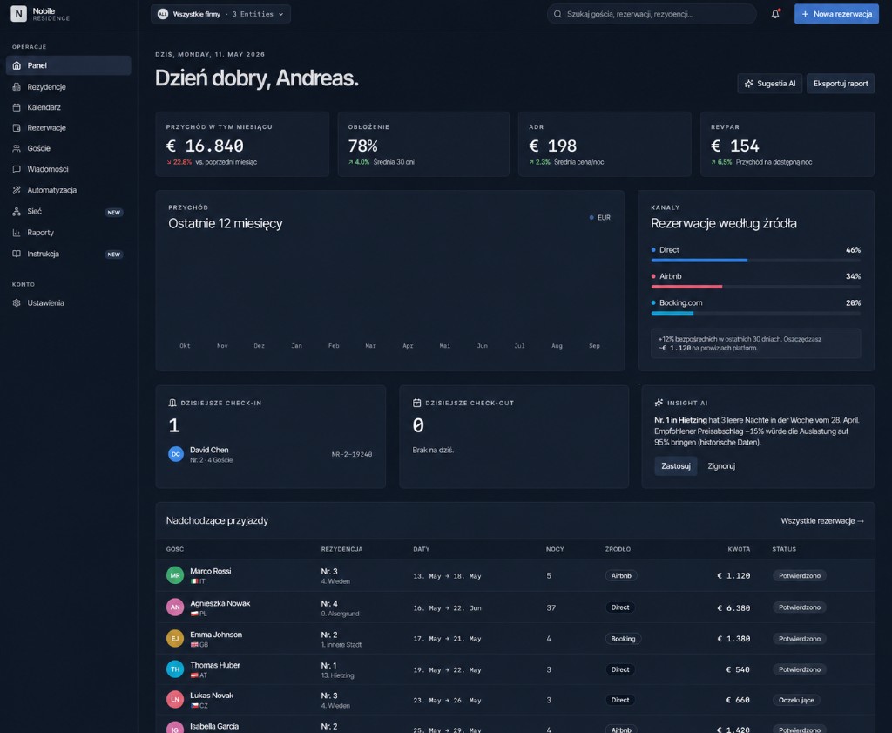Dismiss the insight with Zignoruj
Screen dimensions: 892x733
720,466
